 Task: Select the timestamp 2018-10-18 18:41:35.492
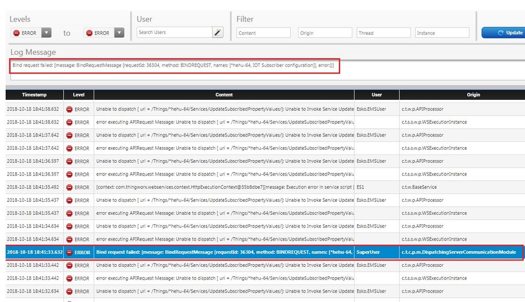(x=33, y=188)
